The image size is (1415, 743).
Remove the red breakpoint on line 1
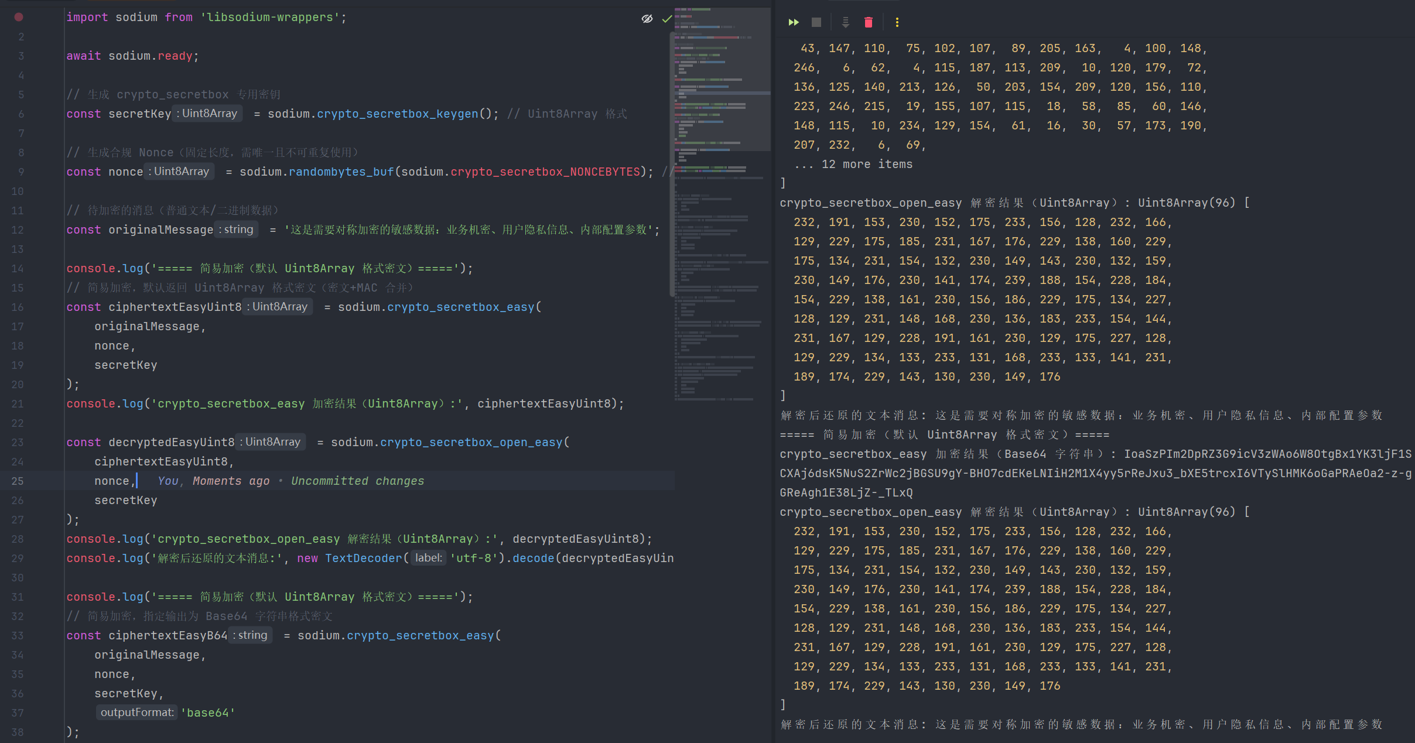pyautogui.click(x=19, y=17)
